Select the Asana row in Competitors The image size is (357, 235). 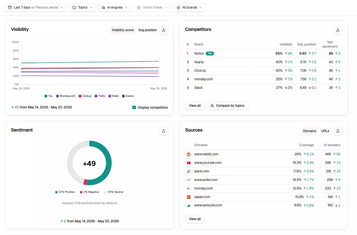[x=264, y=62]
